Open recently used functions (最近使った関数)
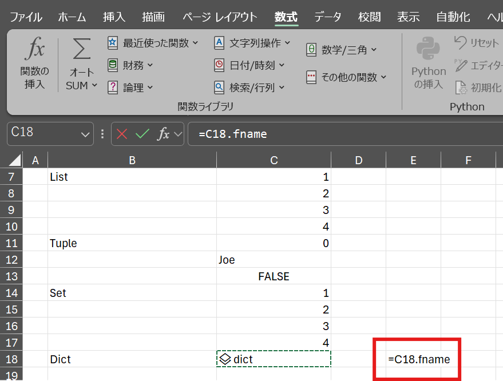 tap(153, 43)
